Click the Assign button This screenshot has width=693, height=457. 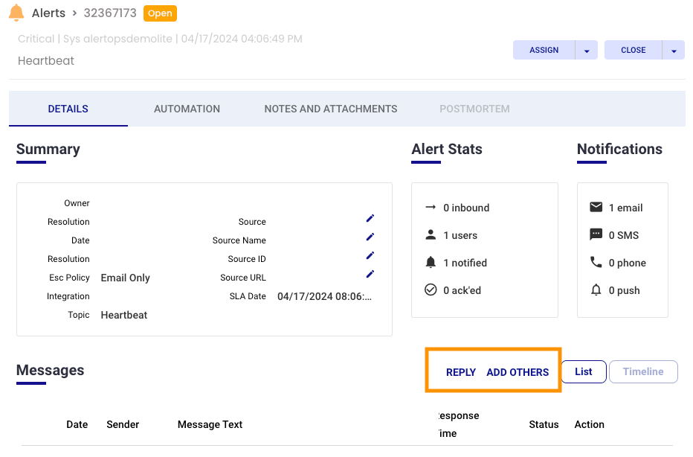pyautogui.click(x=544, y=50)
